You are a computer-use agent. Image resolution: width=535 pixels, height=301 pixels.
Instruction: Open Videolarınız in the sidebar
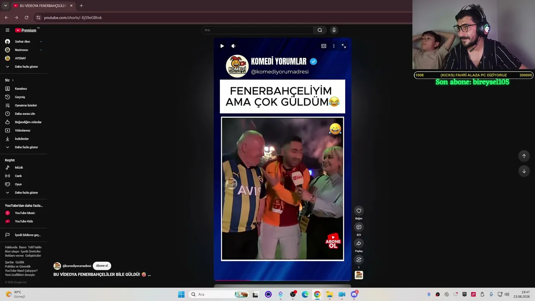23,130
